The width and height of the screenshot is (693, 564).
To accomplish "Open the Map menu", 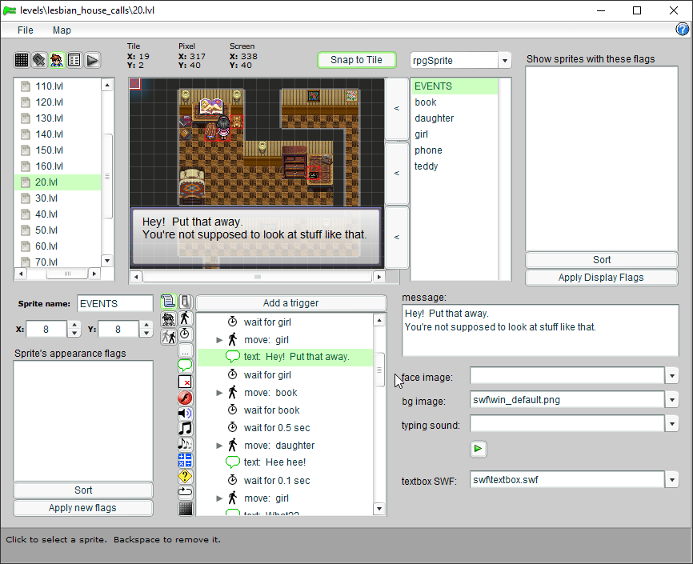I will (62, 30).
